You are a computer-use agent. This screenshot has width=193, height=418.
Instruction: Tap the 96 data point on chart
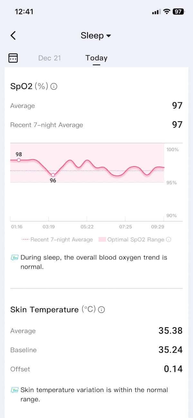pos(53,175)
